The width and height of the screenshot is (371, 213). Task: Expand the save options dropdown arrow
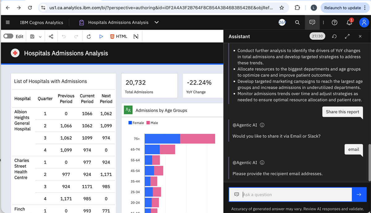pos(40,37)
